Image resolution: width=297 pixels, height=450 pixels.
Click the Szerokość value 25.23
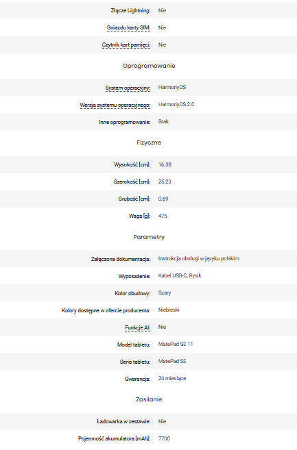[x=165, y=182]
